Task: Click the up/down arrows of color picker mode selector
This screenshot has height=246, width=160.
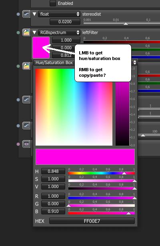Action: (x=135, y=62)
